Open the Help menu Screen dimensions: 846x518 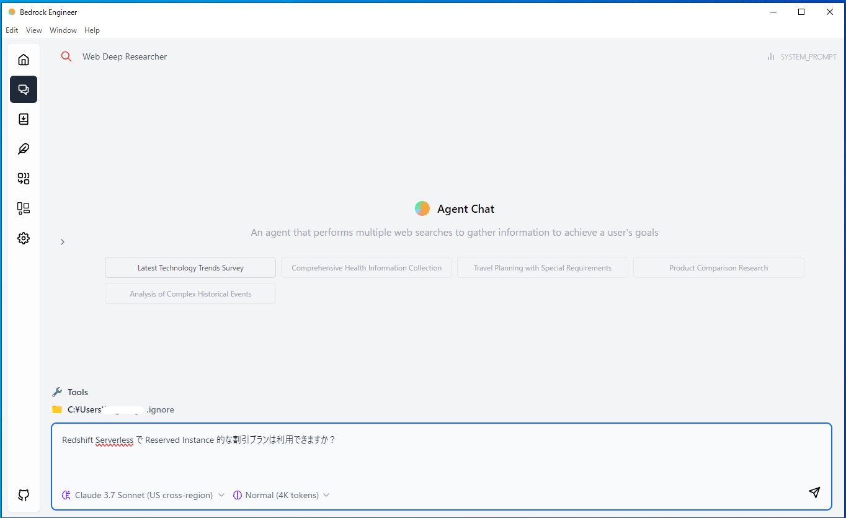click(x=92, y=30)
